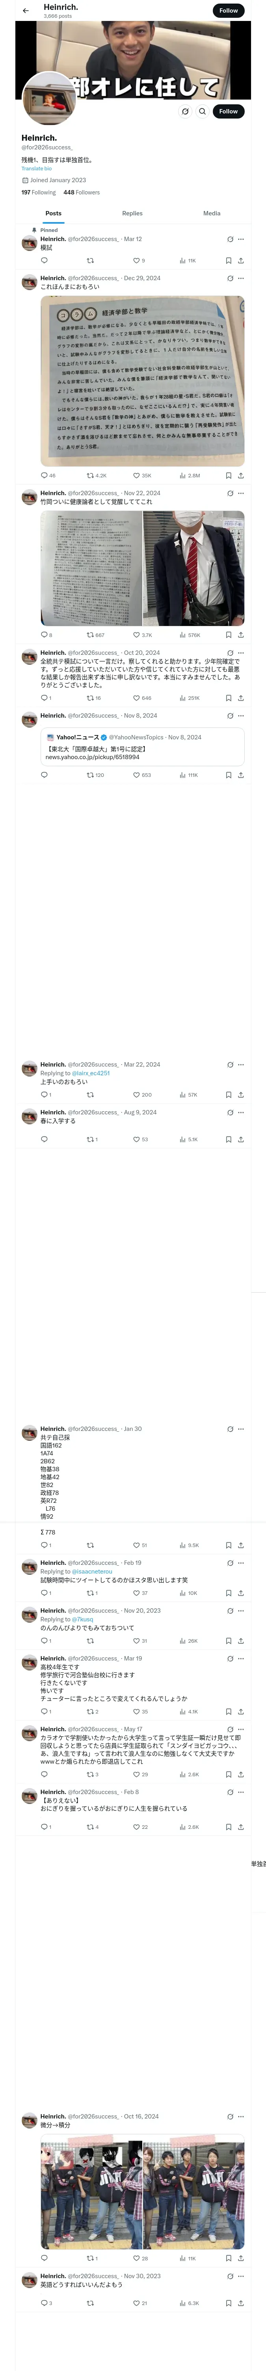The height and width of the screenshot is (2371, 266).
Task: Click the back arrow at top
Action: pos(26,10)
